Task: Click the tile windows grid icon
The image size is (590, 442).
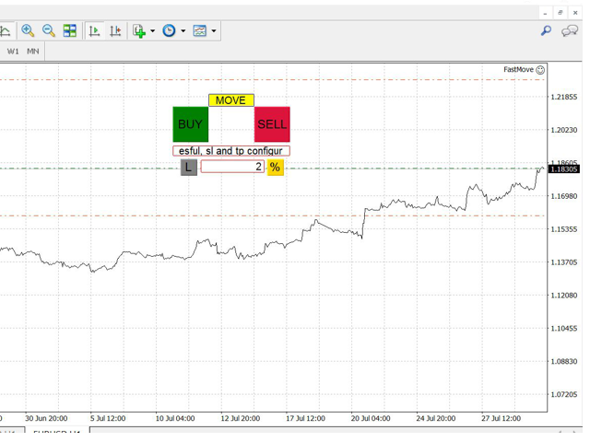Action: 70,30
